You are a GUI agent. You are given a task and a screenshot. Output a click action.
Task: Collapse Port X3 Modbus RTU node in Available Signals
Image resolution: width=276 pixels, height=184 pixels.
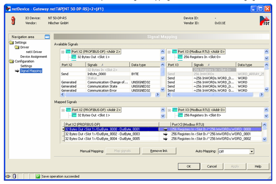click(x=169, y=52)
